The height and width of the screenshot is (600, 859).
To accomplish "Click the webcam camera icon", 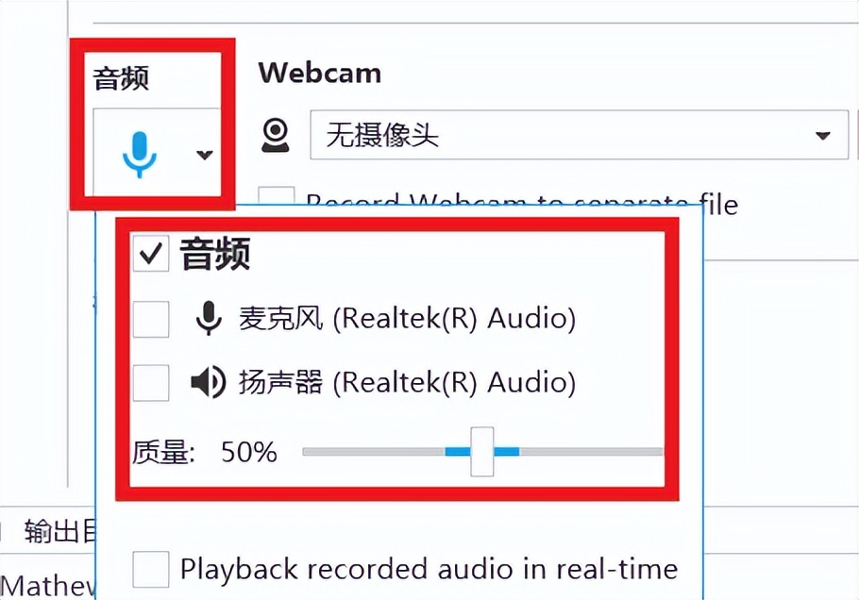I will click(x=275, y=135).
